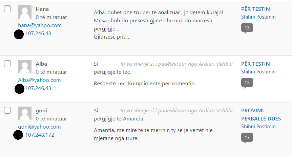The width and height of the screenshot is (292, 157).
Task: Open PROVIMI PËRBALLË DIJES post link
Action: coord(252,114)
